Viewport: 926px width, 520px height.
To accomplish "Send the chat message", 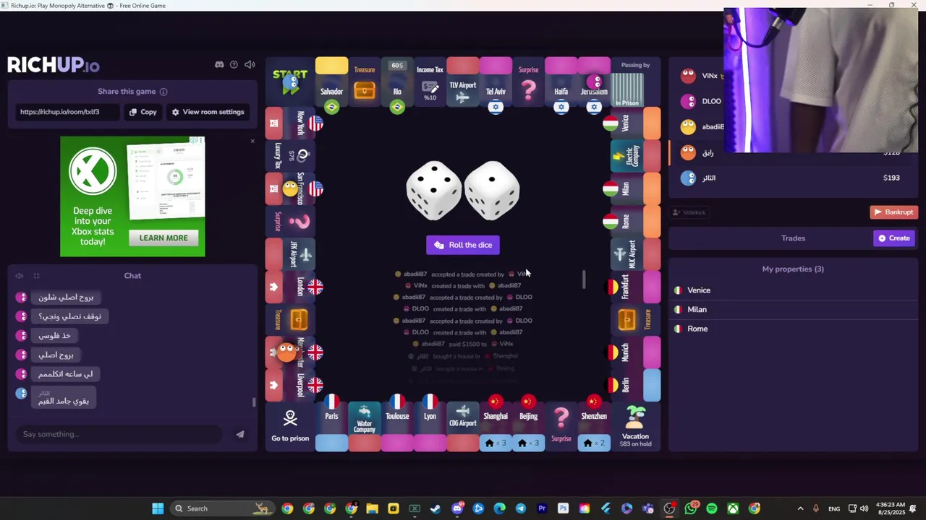I will click(240, 434).
